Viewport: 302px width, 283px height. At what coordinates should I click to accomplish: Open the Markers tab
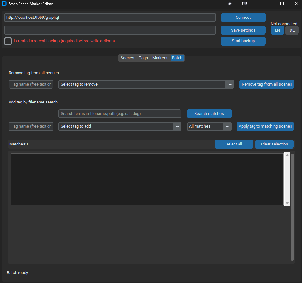(160, 58)
